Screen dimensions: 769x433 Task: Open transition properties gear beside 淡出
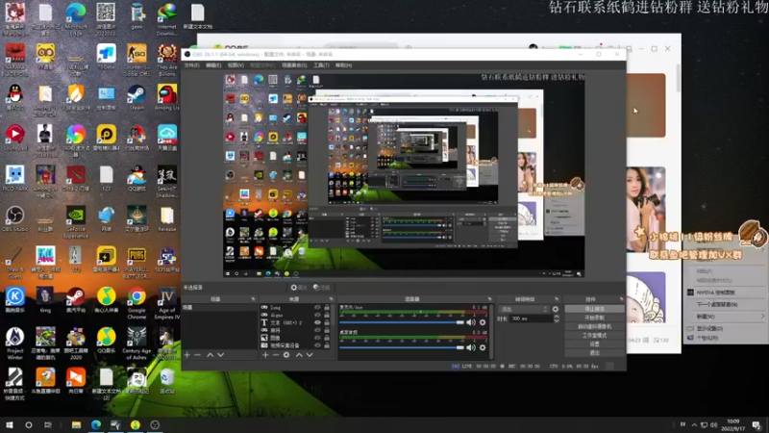pyautogui.click(x=556, y=309)
